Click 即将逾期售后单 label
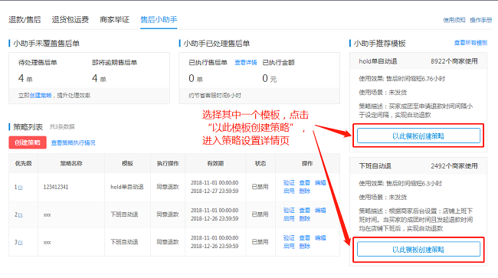The image size is (498, 278). (115, 63)
